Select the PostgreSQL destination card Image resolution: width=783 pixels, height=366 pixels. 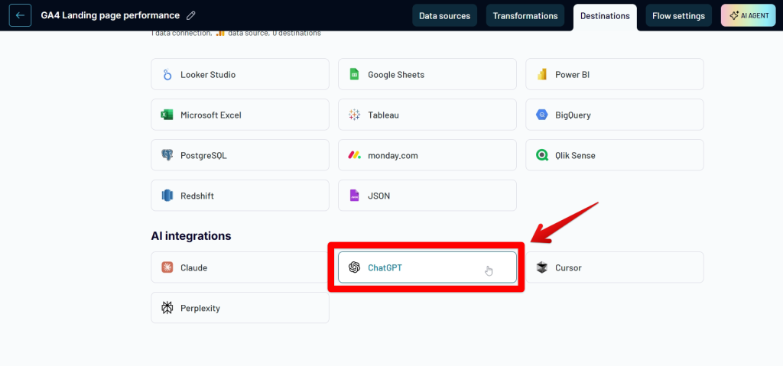[240, 155]
